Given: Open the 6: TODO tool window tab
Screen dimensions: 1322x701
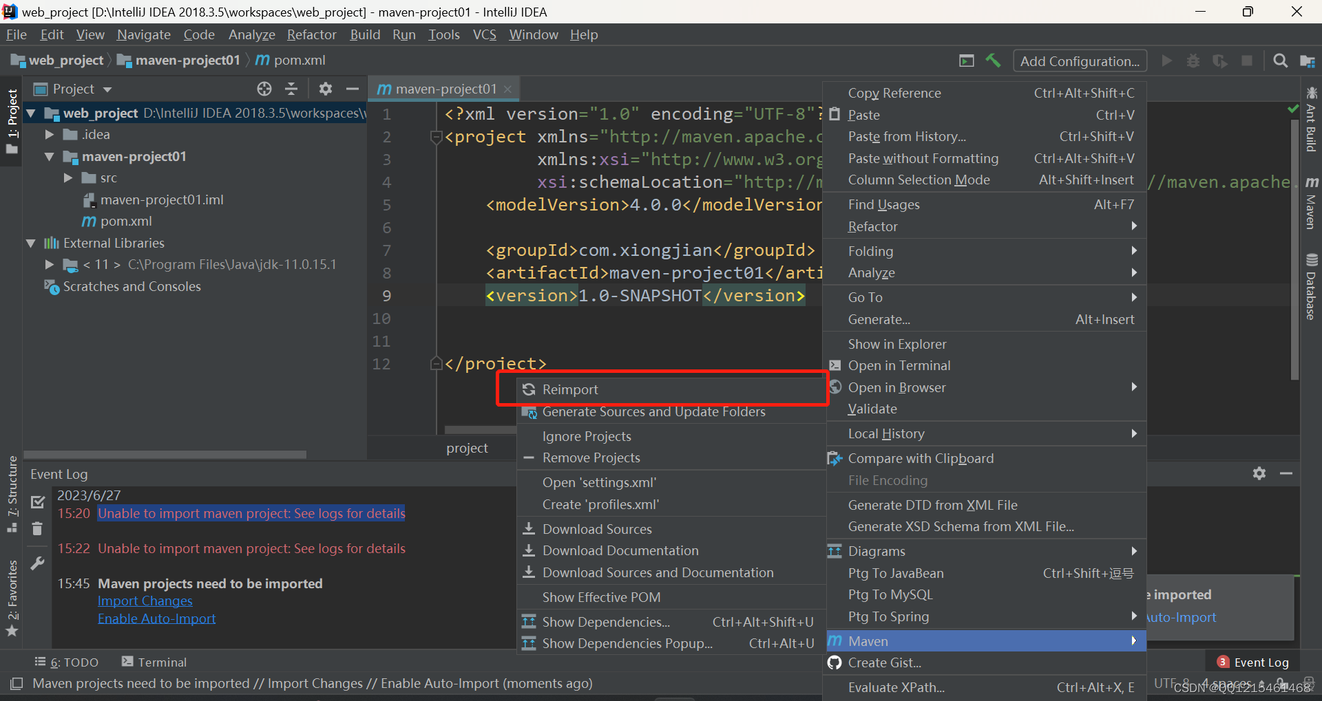Looking at the screenshot, I should click(67, 662).
